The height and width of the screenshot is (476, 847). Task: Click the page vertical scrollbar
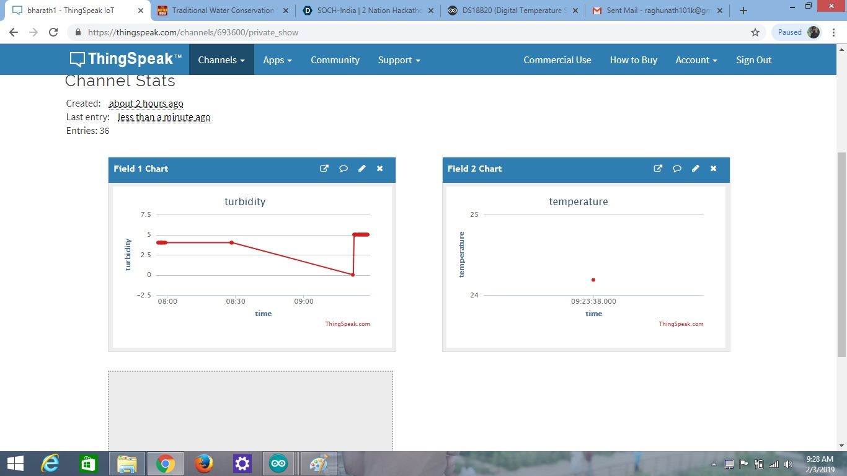pyautogui.click(x=841, y=254)
